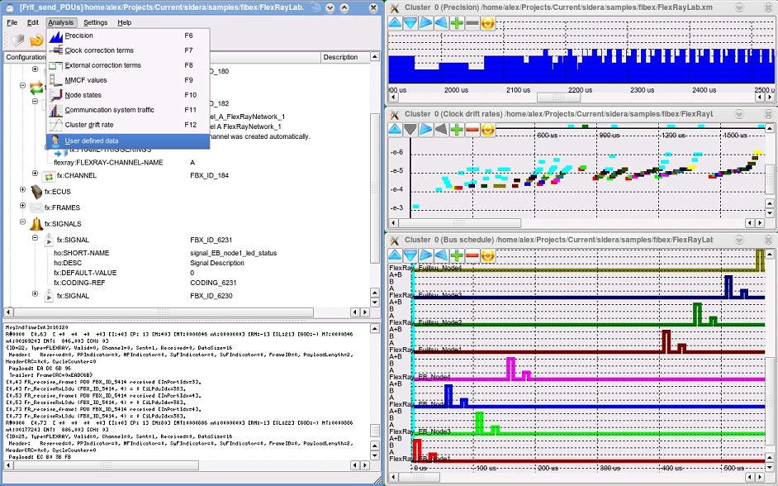Select the fx:CODING-REF row in tree
The width and height of the screenshot is (778, 486).
pos(186,283)
